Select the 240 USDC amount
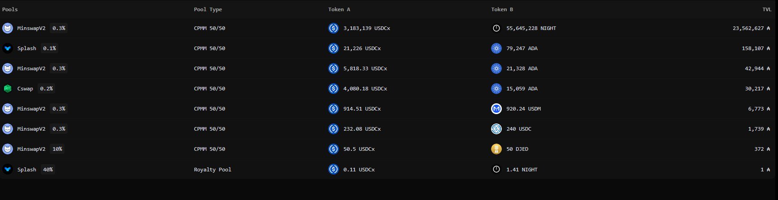 519,129
